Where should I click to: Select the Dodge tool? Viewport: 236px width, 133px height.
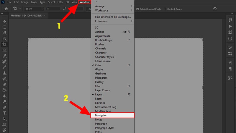pyautogui.click(x=4, y=102)
